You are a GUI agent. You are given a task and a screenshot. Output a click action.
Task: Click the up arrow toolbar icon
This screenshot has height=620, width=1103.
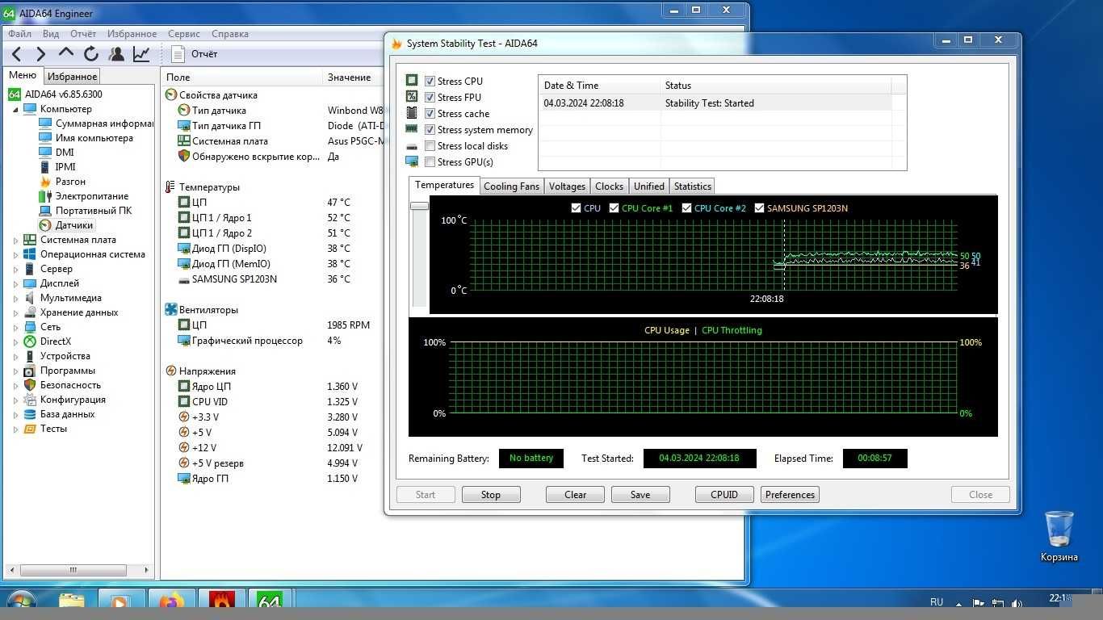[x=66, y=53]
